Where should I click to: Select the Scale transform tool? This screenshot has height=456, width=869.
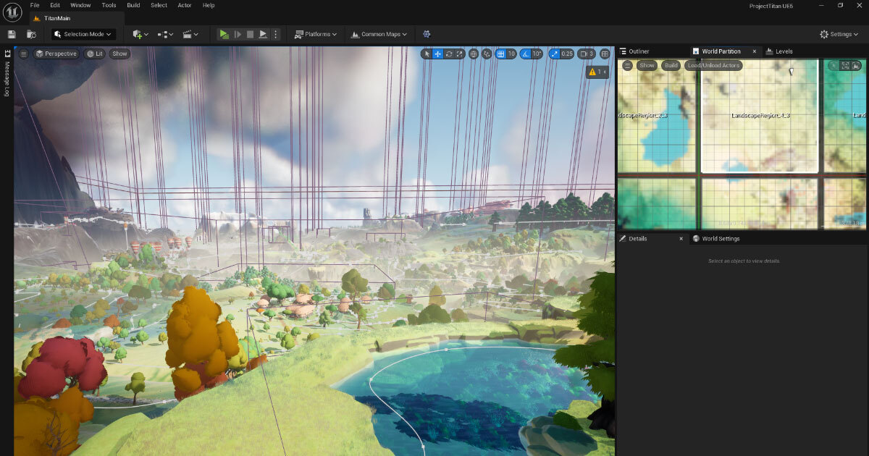point(460,54)
